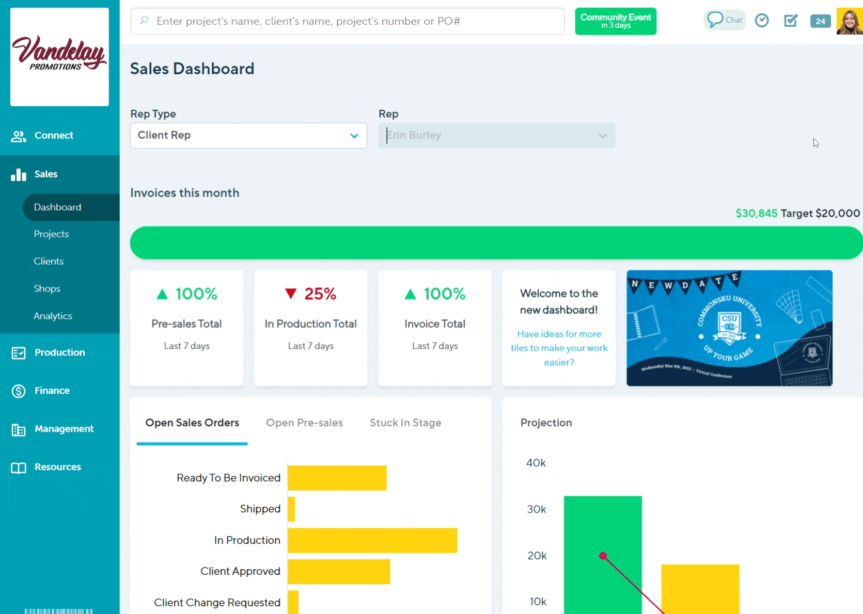Open Resources section in sidebar

tap(57, 467)
